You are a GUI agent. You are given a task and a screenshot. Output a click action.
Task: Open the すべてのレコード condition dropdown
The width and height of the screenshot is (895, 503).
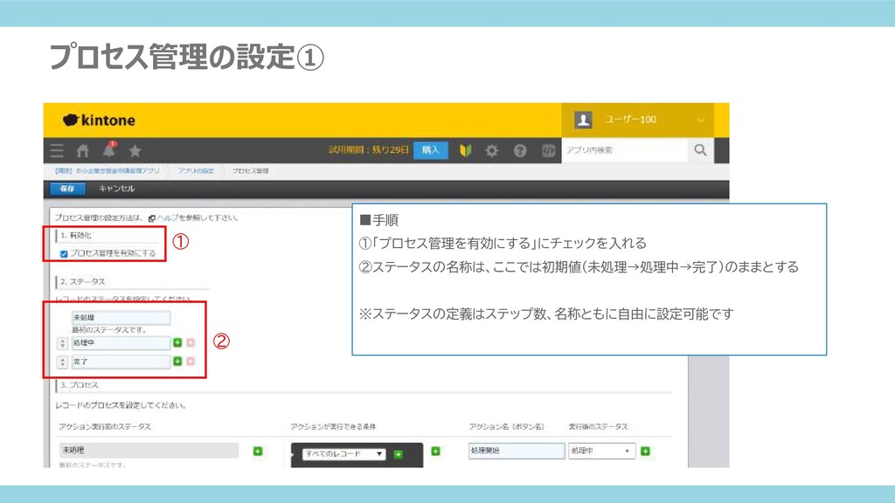click(x=343, y=454)
